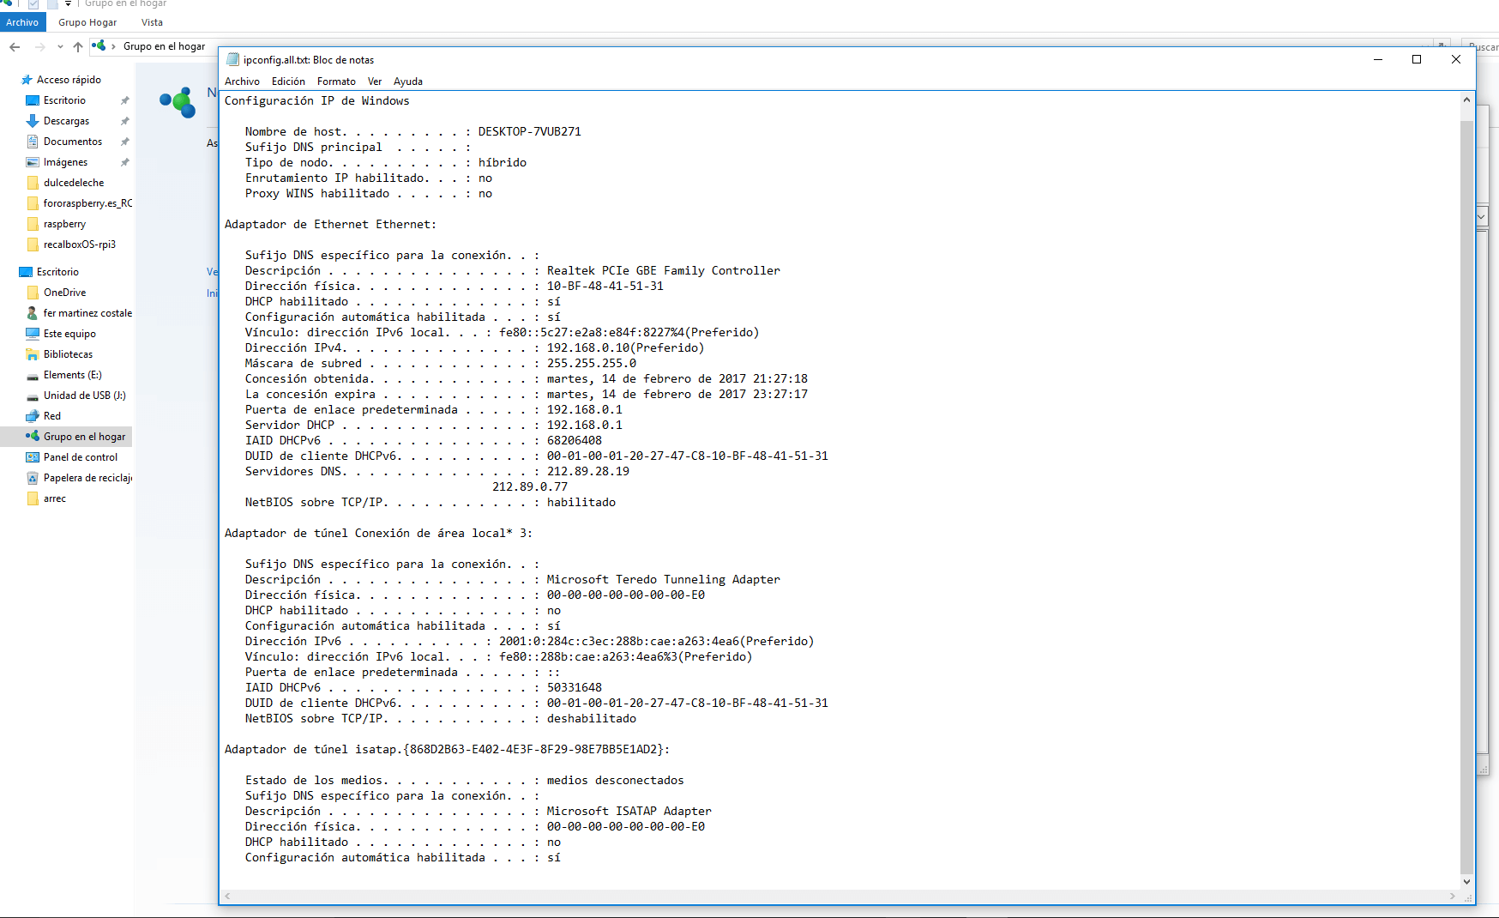Click Notepad vertical scrollbar down arrow

tap(1466, 881)
